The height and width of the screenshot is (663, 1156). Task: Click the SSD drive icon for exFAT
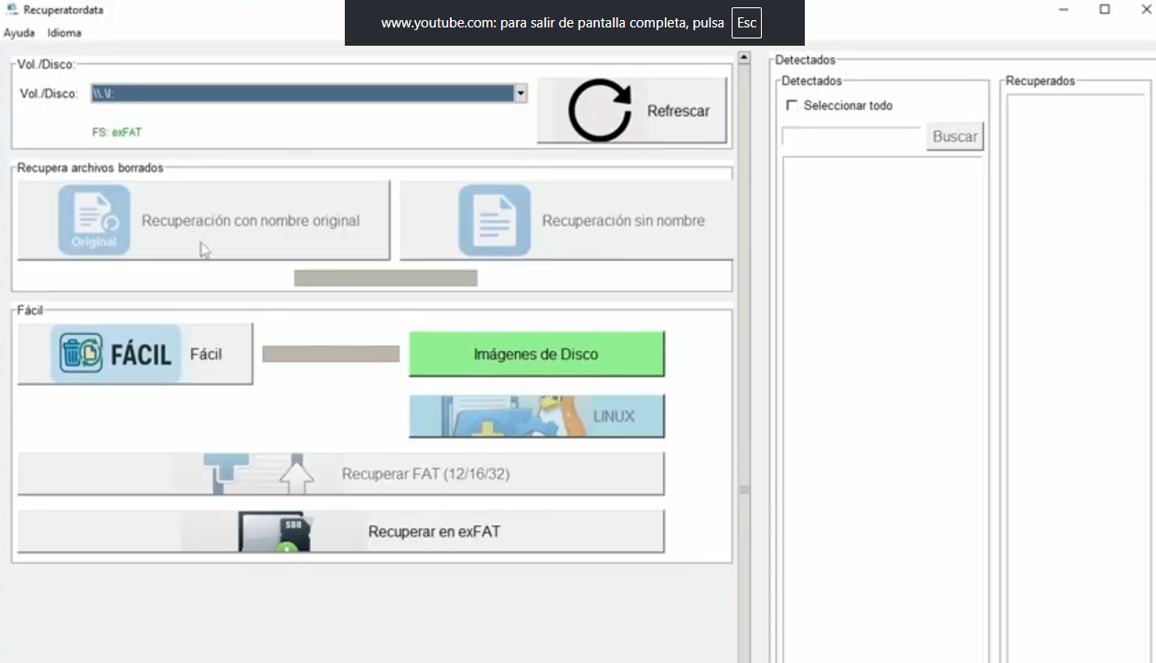click(274, 531)
